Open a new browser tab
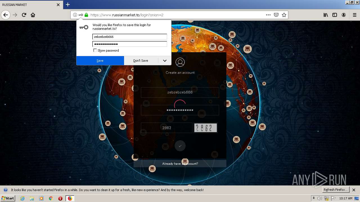Screen dimensions: 360x202 [x=68, y=4]
